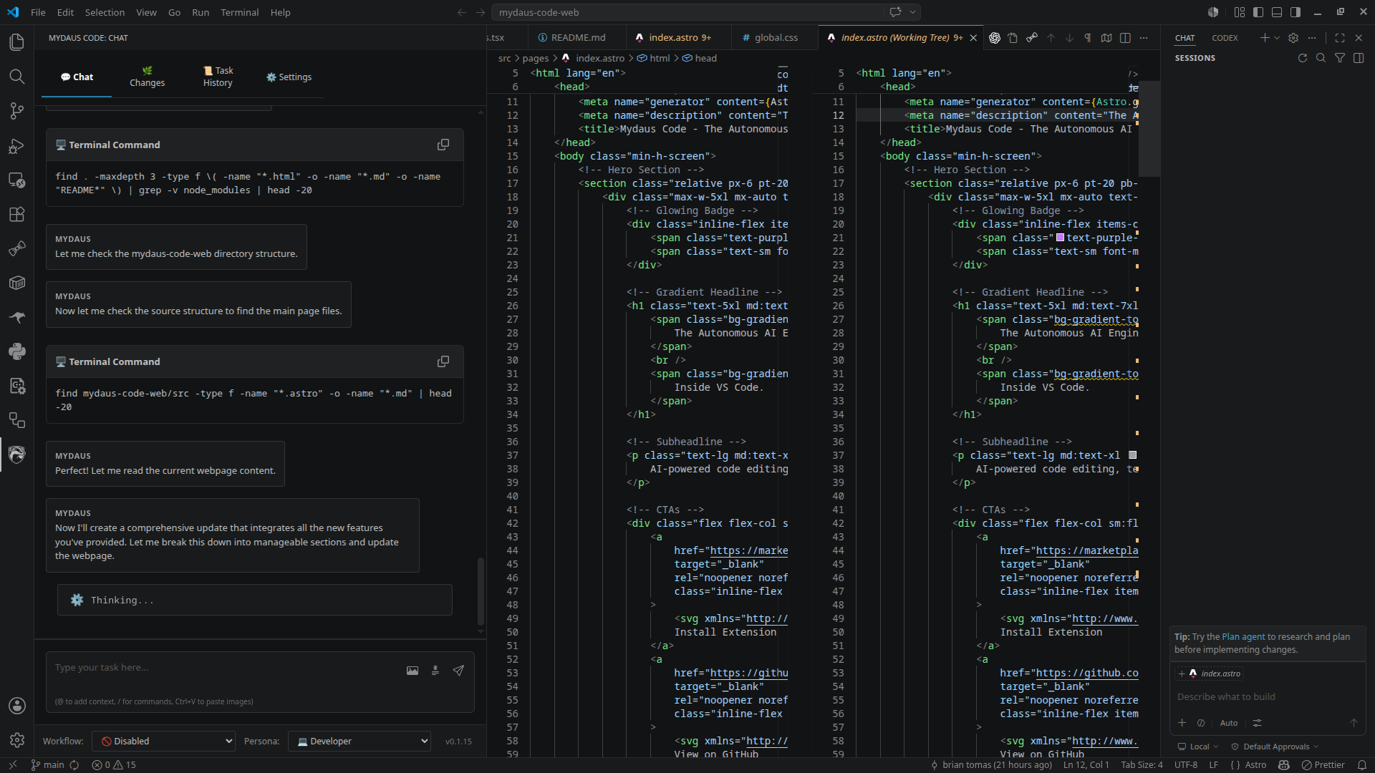Maximize the chat panel
The image size is (1375, 773).
[1340, 38]
